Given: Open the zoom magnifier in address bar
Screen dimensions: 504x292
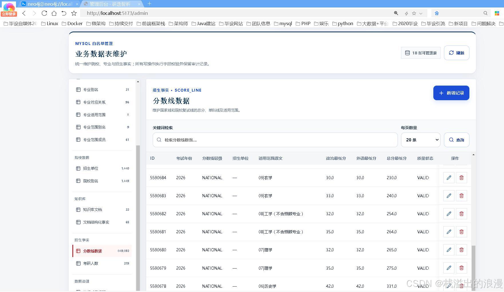Looking at the screenshot, I should pos(396,13).
